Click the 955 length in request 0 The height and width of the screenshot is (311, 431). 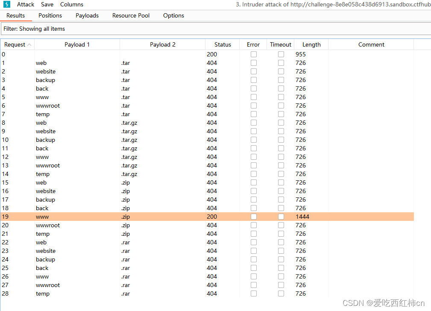(x=300, y=54)
